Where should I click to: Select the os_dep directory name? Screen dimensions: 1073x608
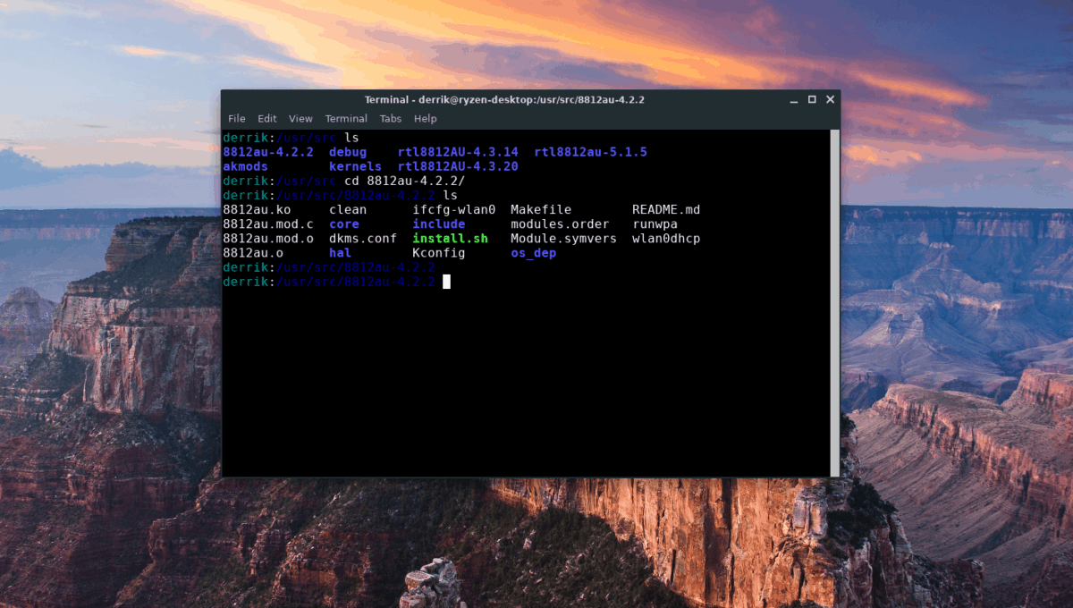point(533,253)
